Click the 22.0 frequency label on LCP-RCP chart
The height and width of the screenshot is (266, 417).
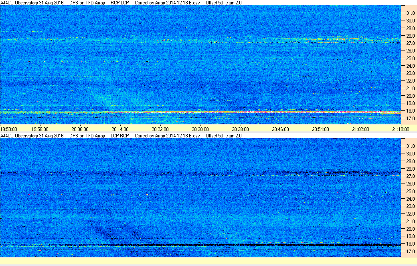click(410, 214)
